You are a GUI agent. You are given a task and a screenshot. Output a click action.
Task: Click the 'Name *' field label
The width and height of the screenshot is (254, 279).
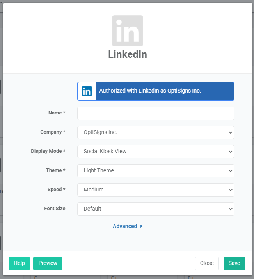[57, 113]
